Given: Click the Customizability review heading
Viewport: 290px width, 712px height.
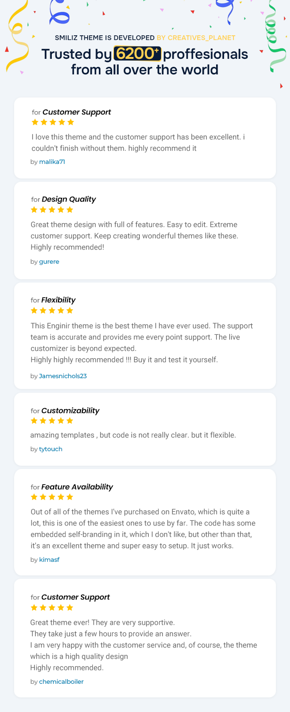Looking at the screenshot, I should tap(70, 411).
